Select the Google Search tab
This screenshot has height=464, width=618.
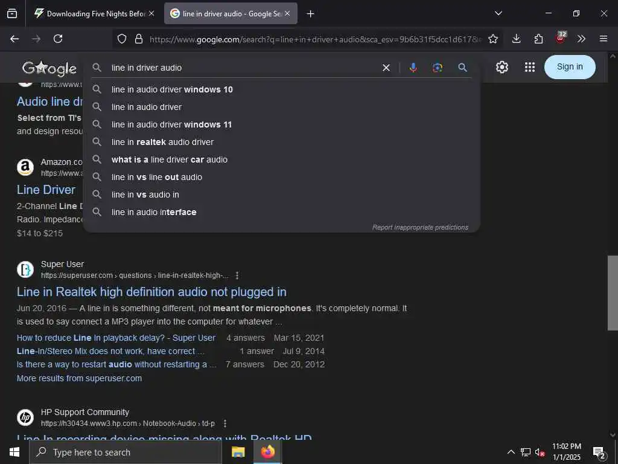tap(231, 13)
